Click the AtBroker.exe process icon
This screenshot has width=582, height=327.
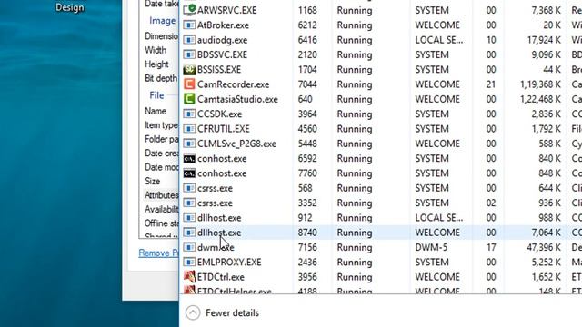tap(189, 25)
